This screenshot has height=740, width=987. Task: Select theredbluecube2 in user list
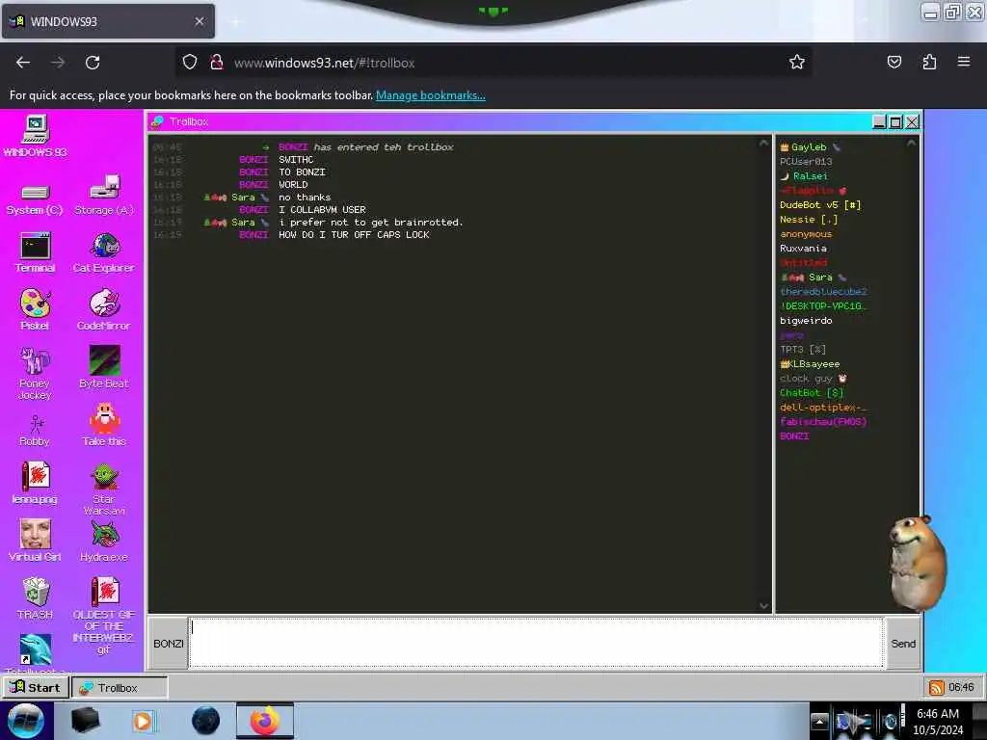coord(823,292)
